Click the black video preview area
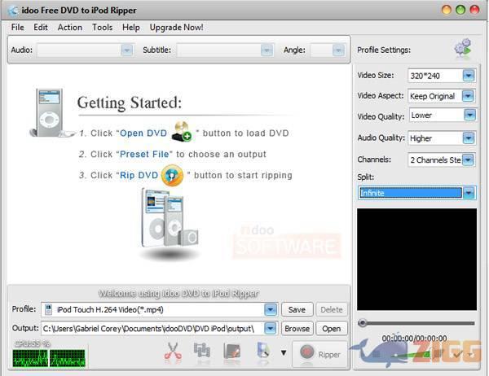489x376 pixels. point(416,259)
